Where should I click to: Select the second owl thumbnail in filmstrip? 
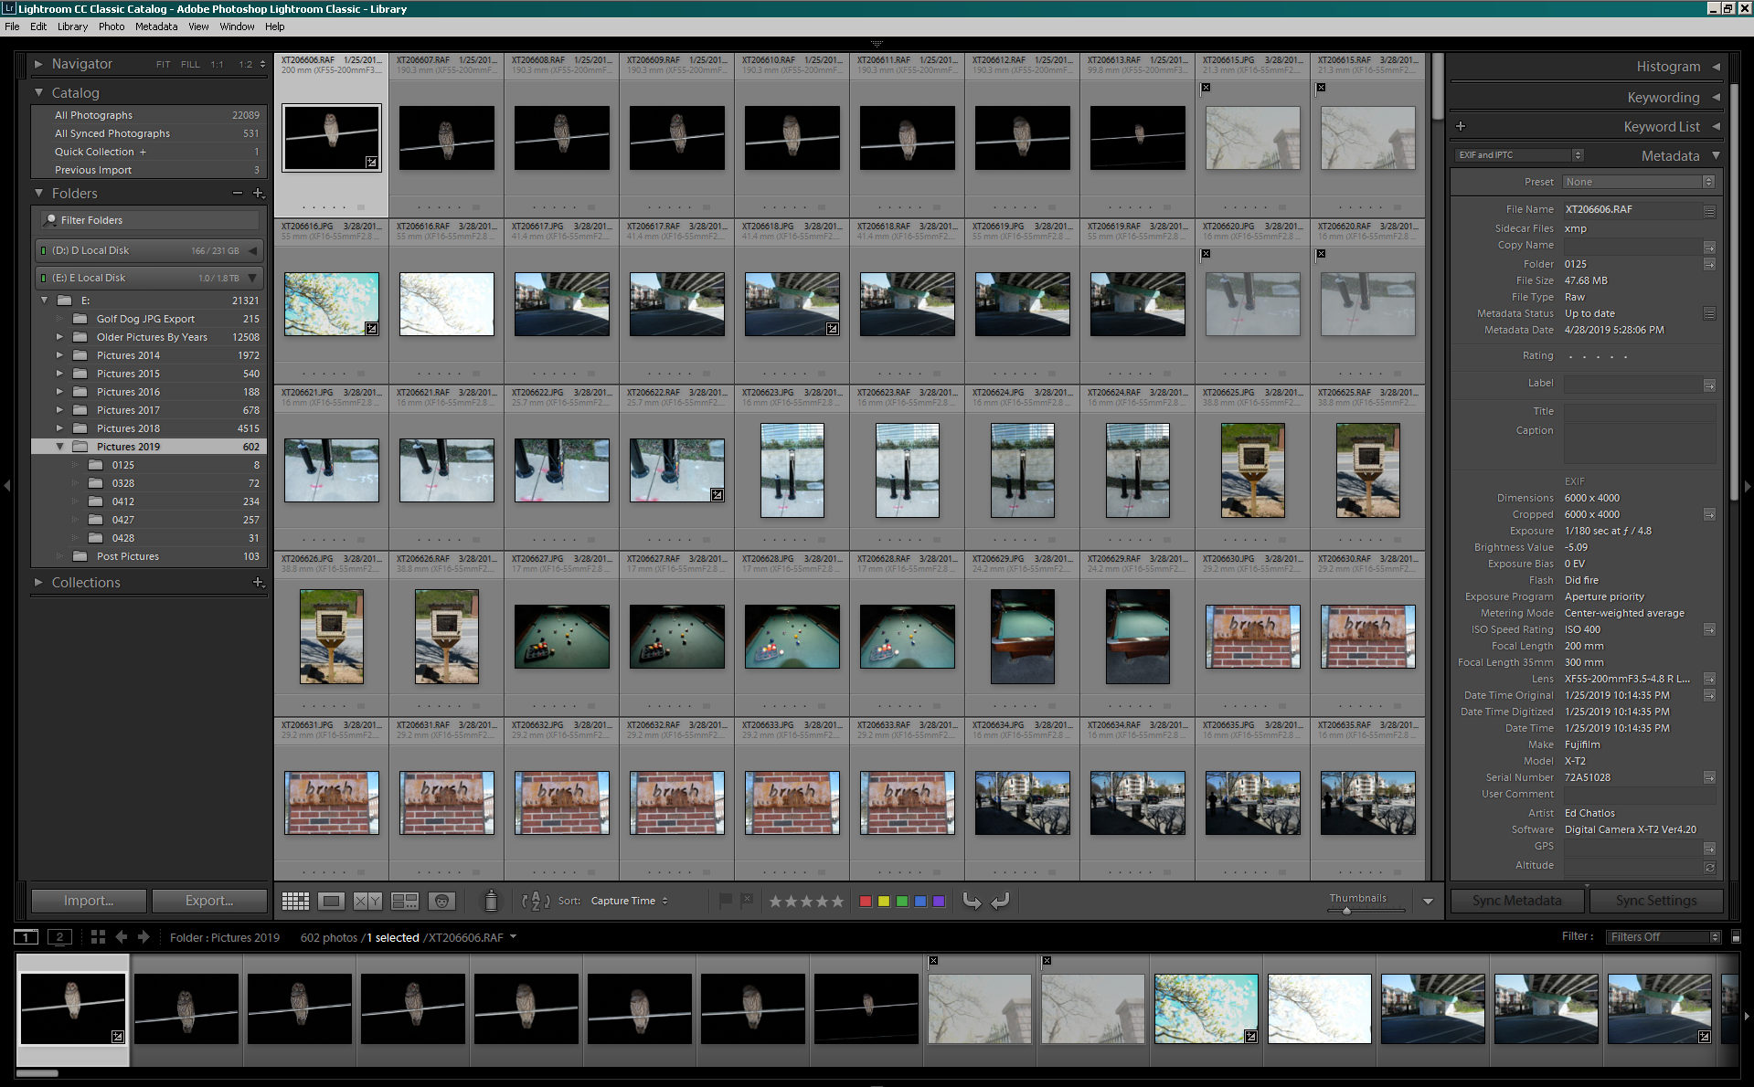point(186,1008)
